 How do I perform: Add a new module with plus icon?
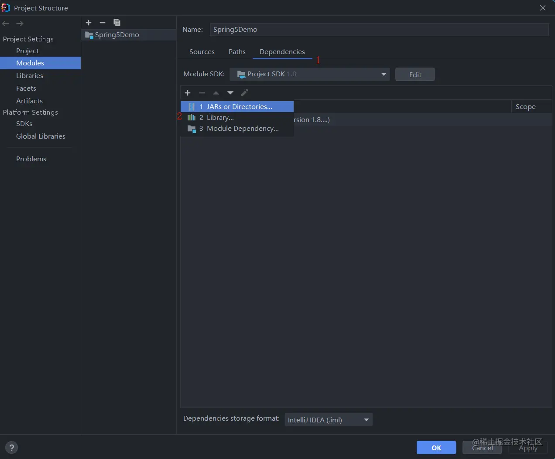point(89,23)
